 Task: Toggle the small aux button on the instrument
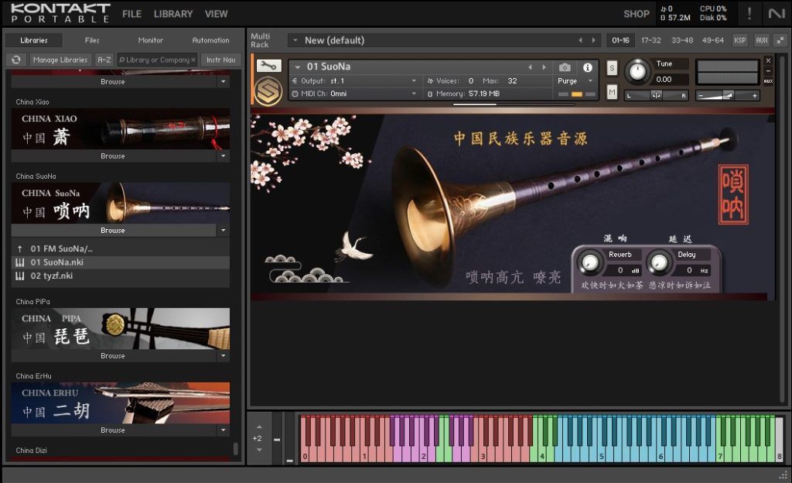(x=768, y=80)
